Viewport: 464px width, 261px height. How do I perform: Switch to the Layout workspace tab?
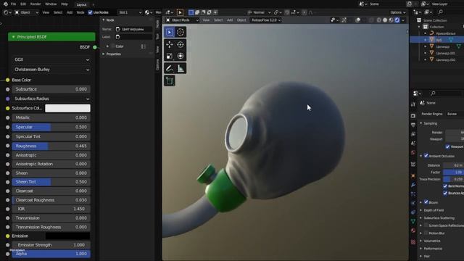(x=81, y=4)
